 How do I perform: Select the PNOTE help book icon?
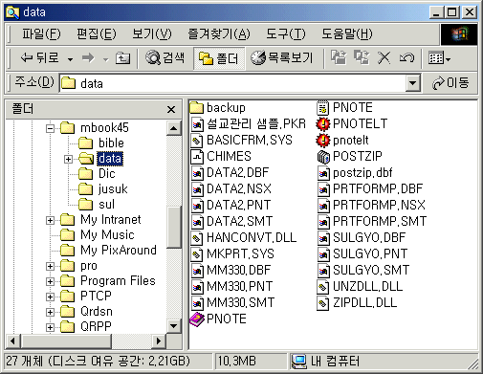click(x=197, y=319)
